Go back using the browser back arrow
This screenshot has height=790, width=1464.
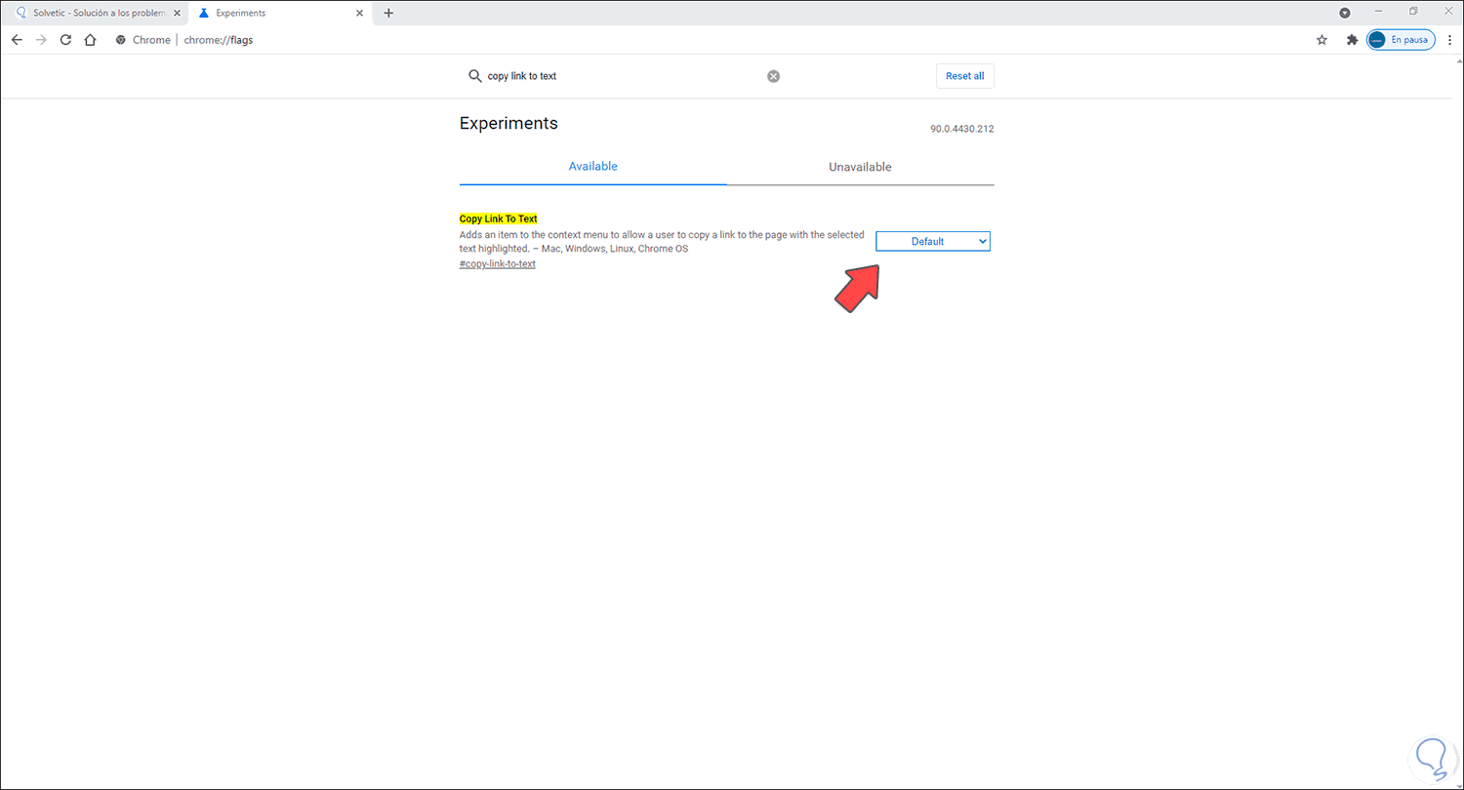(x=17, y=40)
